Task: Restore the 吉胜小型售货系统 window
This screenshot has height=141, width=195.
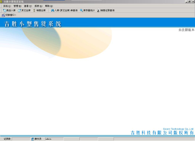Action: point(190,2)
